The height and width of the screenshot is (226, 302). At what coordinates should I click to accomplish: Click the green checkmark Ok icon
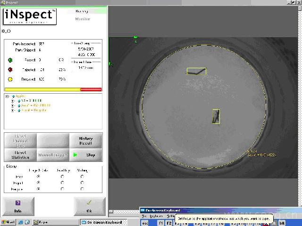point(90,202)
